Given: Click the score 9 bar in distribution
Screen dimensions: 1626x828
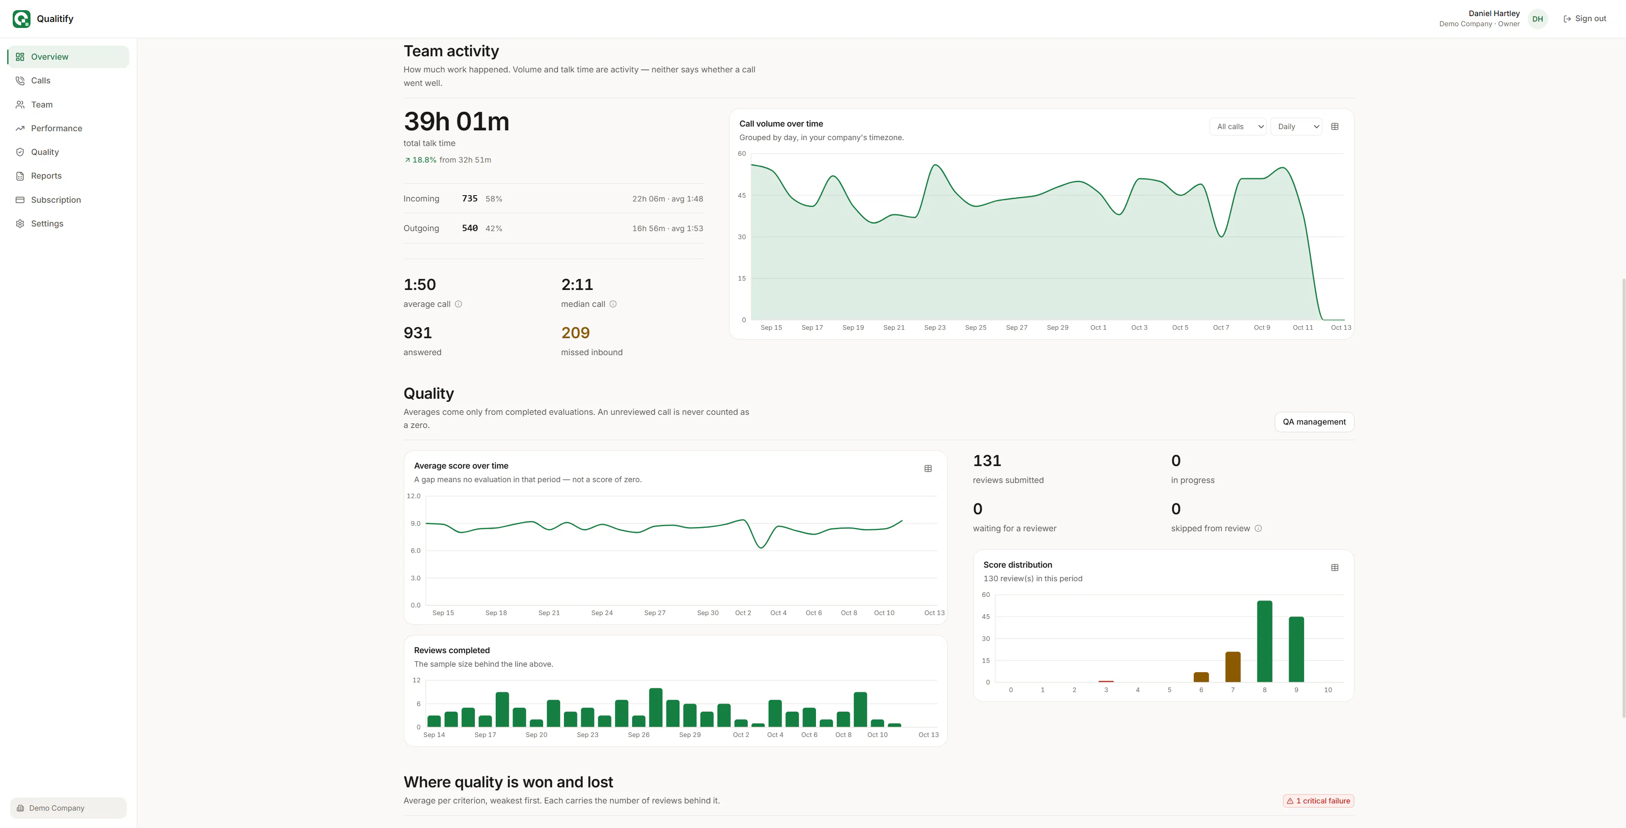Looking at the screenshot, I should pyautogui.click(x=1296, y=649).
